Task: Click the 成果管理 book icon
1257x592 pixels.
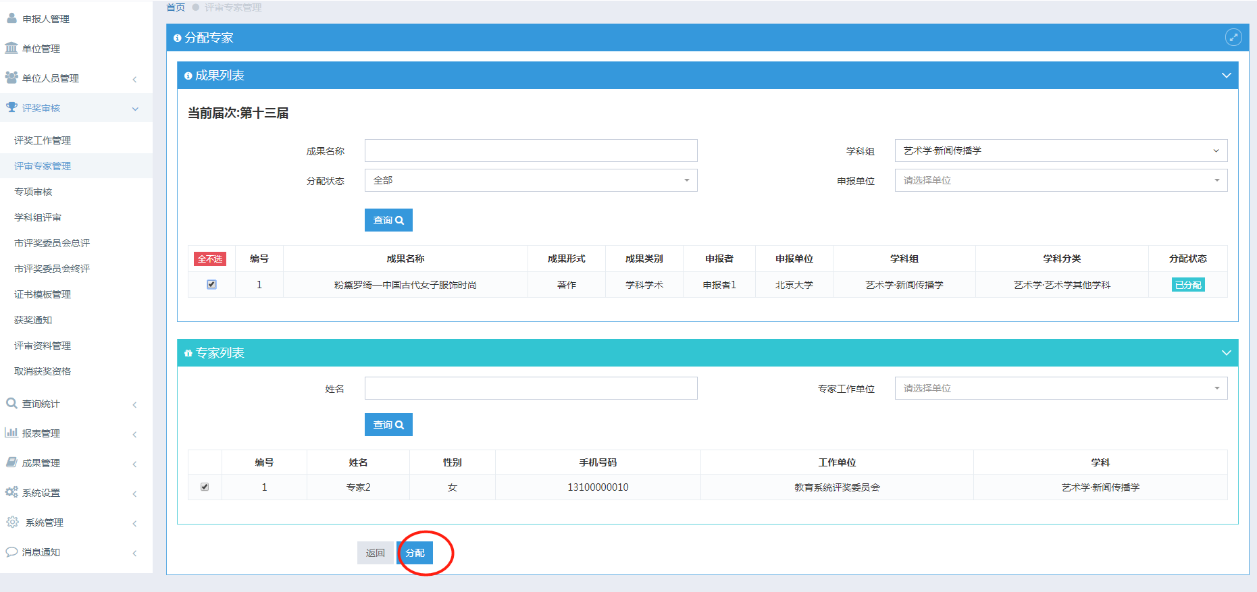Action: point(11,462)
